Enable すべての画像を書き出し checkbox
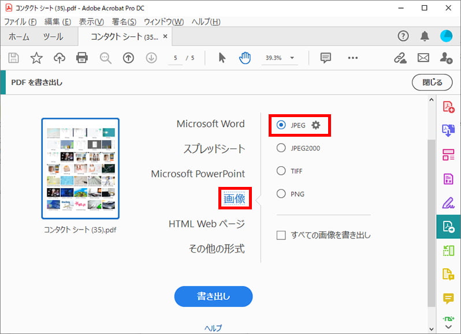 (x=281, y=235)
